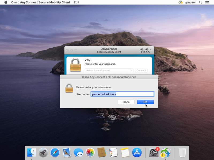Screen dimensions: 214x160
Task: Open Finder from the dock
Action: pyautogui.click(x=32, y=153)
